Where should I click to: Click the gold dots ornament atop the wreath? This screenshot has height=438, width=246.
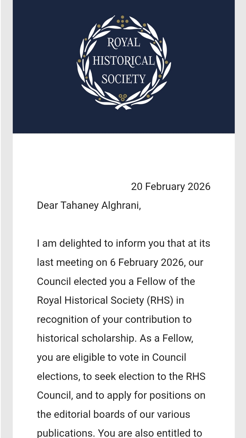point(123,21)
